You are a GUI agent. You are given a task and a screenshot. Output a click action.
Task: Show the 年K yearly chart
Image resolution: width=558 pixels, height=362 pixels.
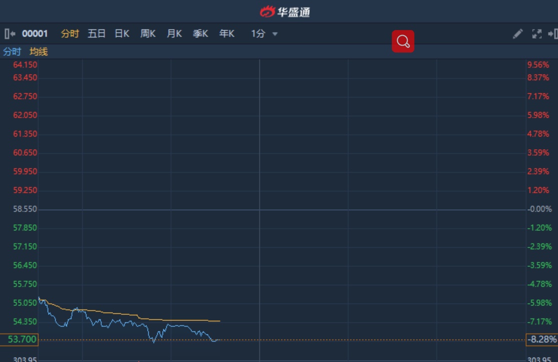pyautogui.click(x=227, y=34)
